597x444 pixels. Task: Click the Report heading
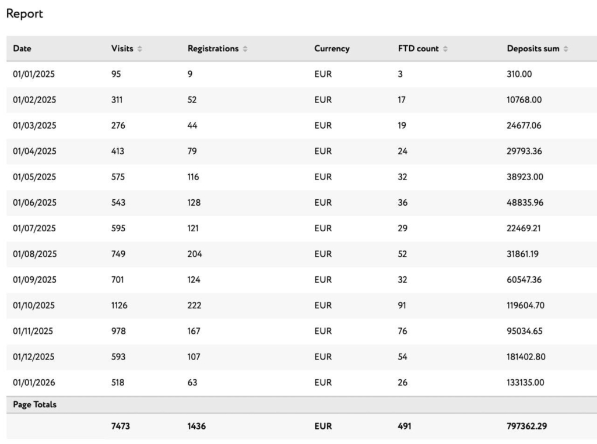coord(24,14)
